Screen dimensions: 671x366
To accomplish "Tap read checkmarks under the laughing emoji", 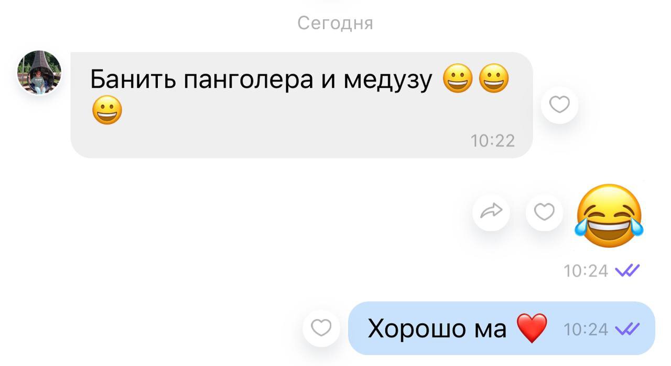I will click(x=627, y=270).
